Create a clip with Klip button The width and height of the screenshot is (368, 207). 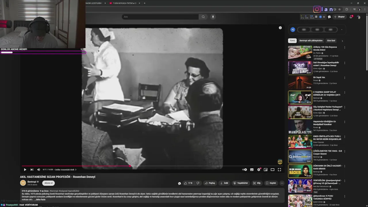click(x=257, y=183)
